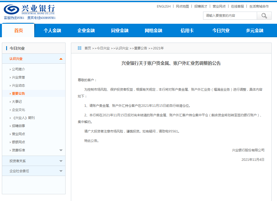Select 兴业动态 in sidebar
Image resolution: width=277 pixels, height=201 pixels.
(18, 86)
